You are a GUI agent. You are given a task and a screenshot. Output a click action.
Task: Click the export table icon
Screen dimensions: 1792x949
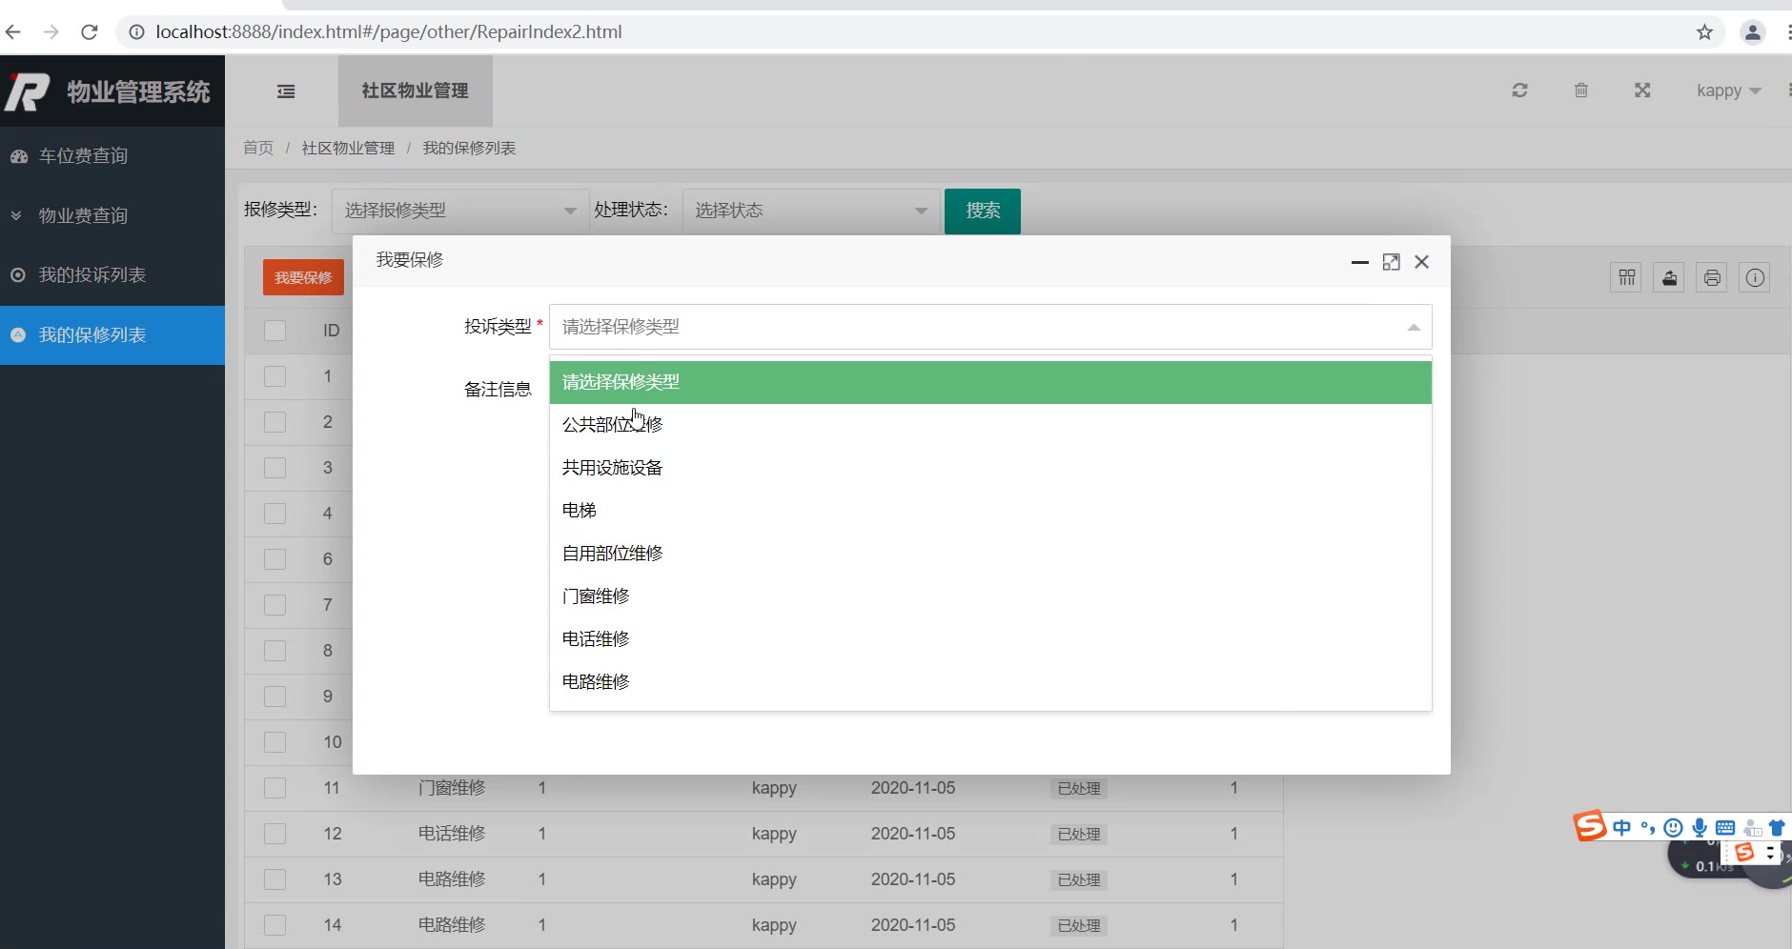[1669, 278]
